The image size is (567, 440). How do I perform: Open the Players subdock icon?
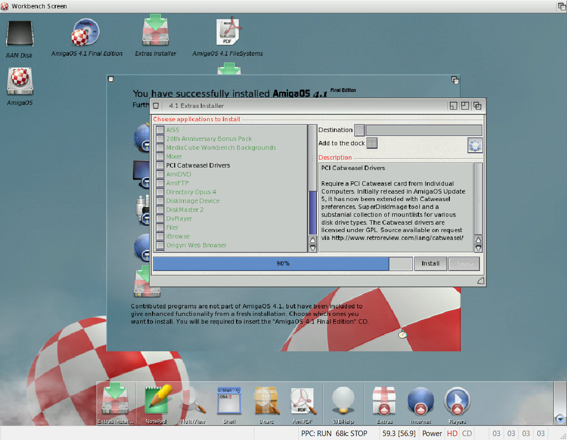tap(457, 401)
